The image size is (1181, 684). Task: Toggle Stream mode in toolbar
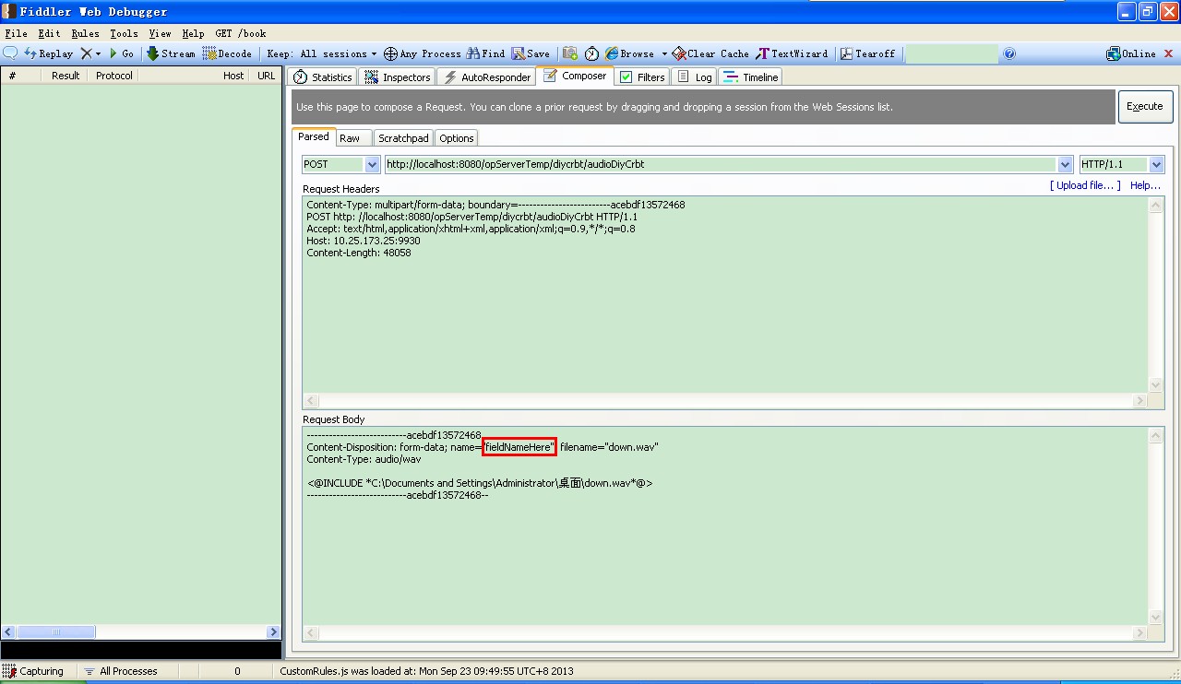[x=171, y=53]
